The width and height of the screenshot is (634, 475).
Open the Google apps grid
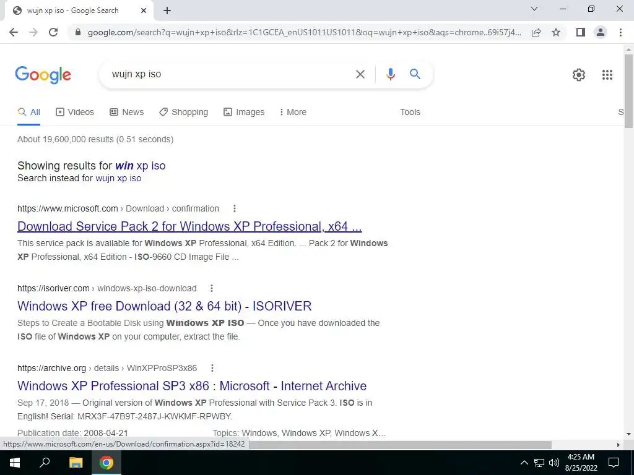pyautogui.click(x=607, y=75)
